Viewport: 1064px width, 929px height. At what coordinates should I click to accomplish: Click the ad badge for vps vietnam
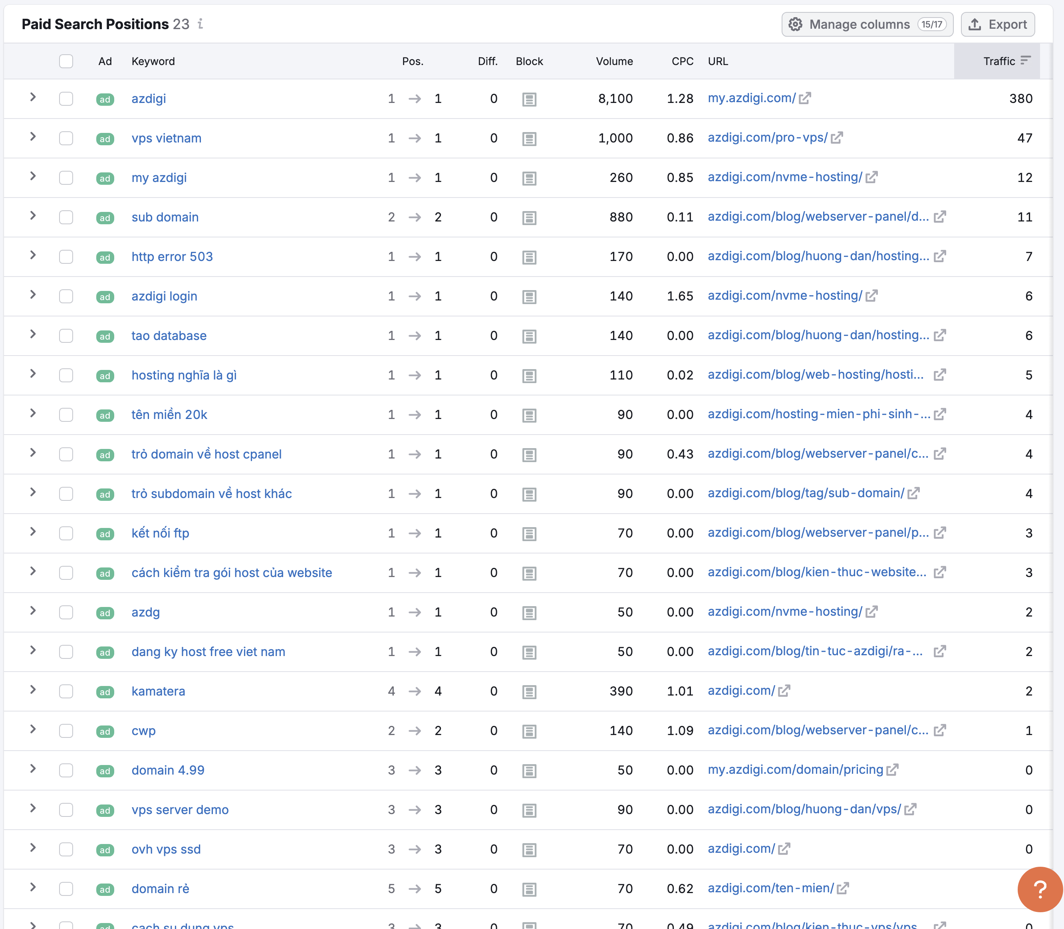[x=105, y=138]
